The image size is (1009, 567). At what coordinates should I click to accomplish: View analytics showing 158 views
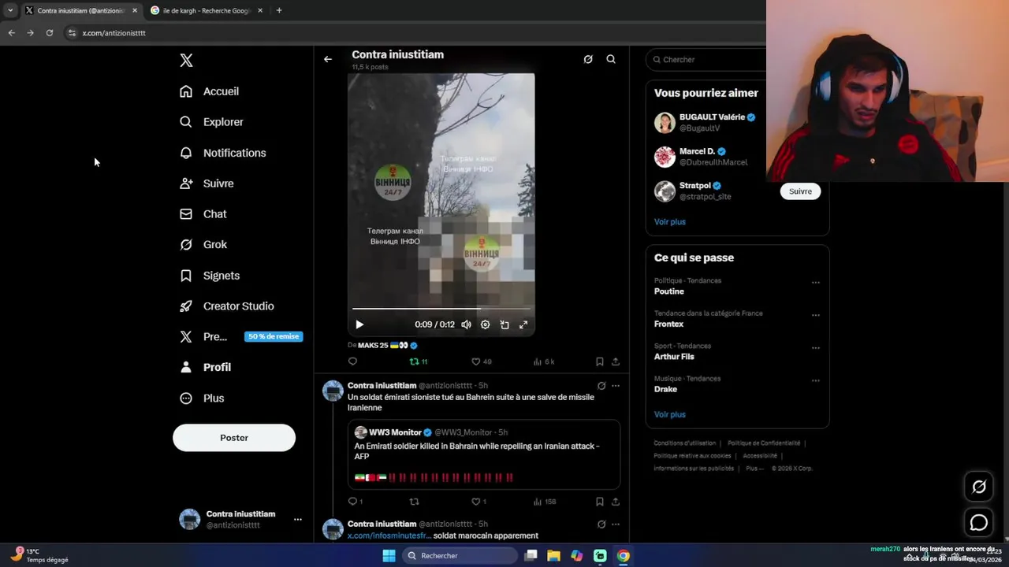tap(545, 502)
